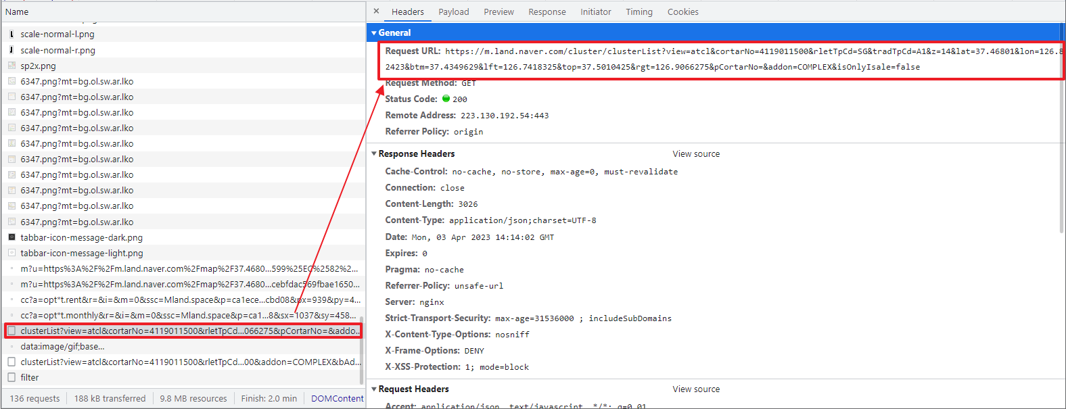Image resolution: width=1066 pixels, height=409 pixels.
Task: Click the Finish: 2.0 min status entry
Action: [269, 398]
